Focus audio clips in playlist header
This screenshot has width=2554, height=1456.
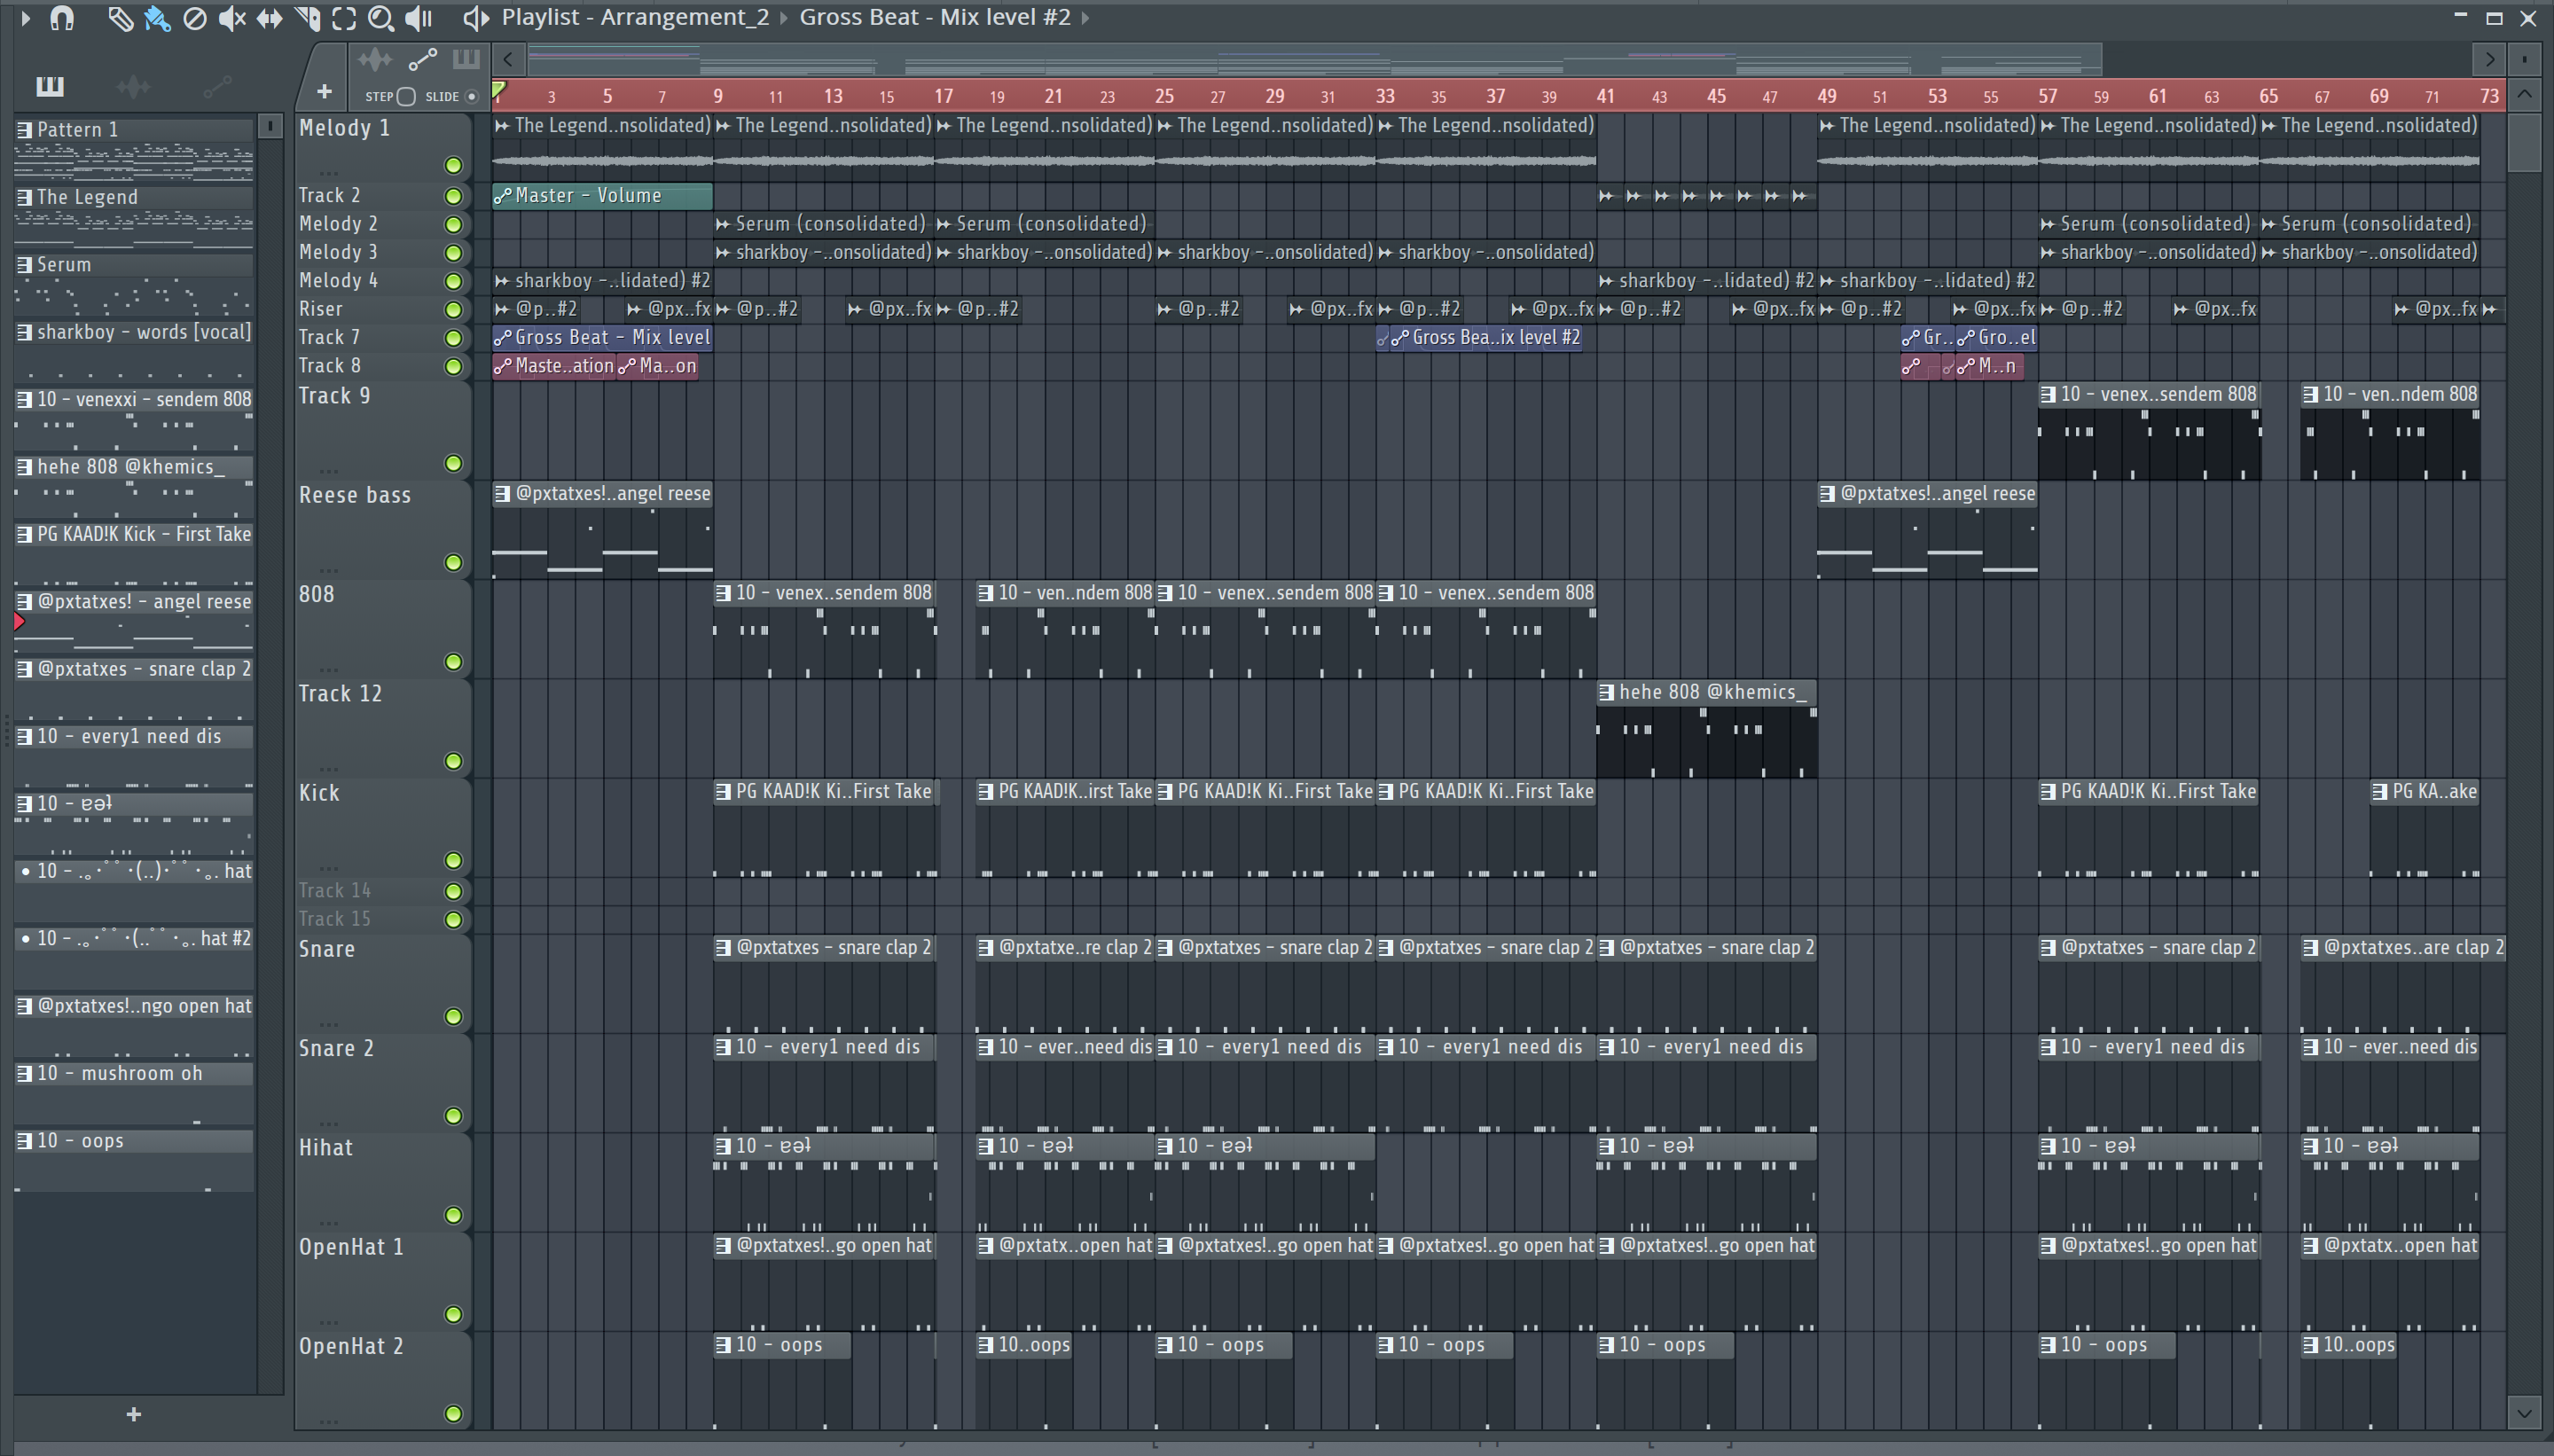(375, 60)
